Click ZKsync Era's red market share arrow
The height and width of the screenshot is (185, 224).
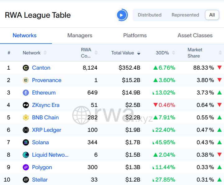pyautogui.click(x=219, y=105)
